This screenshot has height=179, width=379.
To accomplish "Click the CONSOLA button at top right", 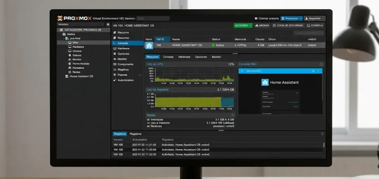I will click(x=315, y=25).
